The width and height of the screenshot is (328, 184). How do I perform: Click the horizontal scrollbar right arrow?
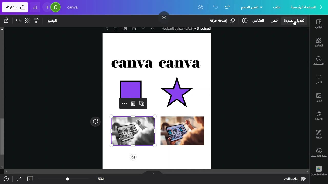coord(307,171)
